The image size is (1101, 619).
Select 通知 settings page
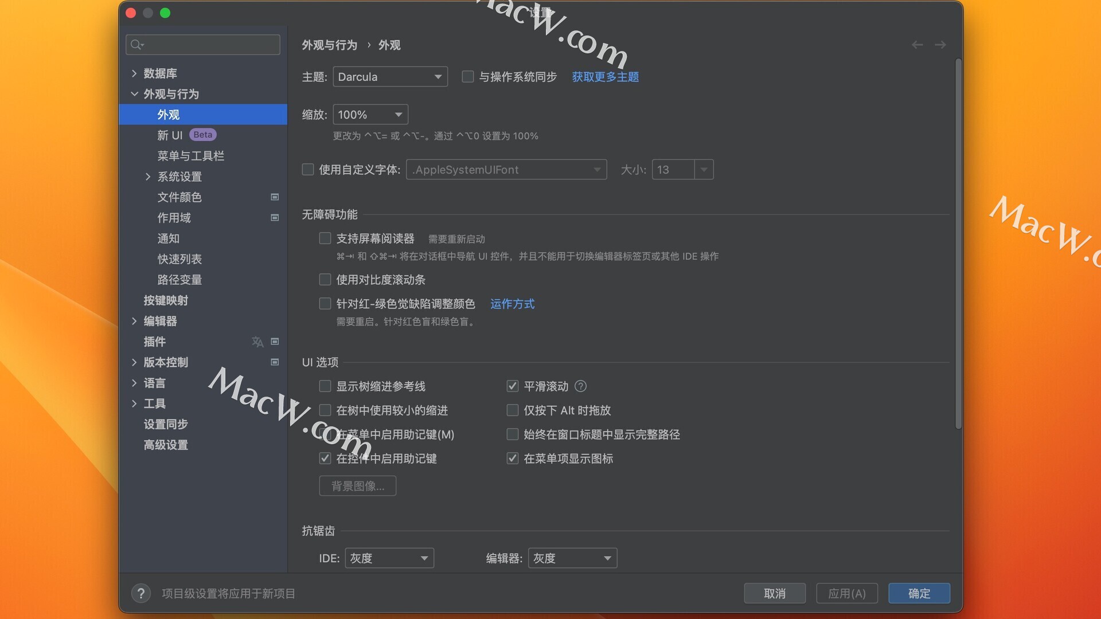point(203,238)
